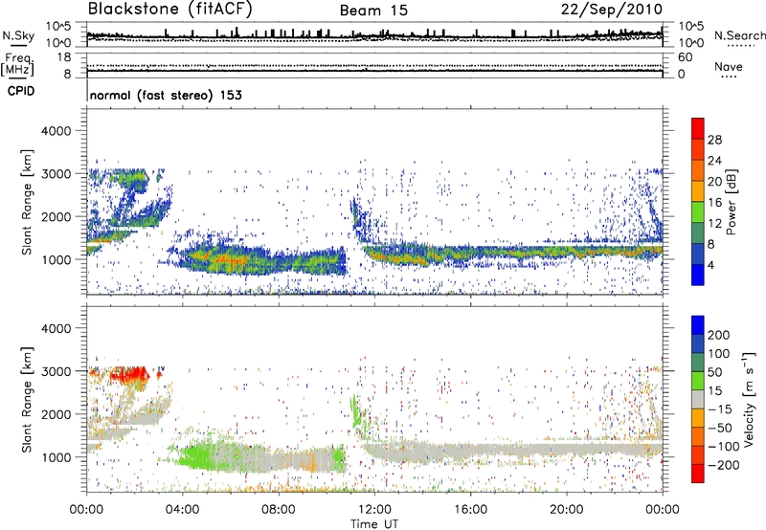Click the bright green velocity patch near 05:00
Image resolution: width=766 pixels, height=530 pixels.
click(196, 457)
